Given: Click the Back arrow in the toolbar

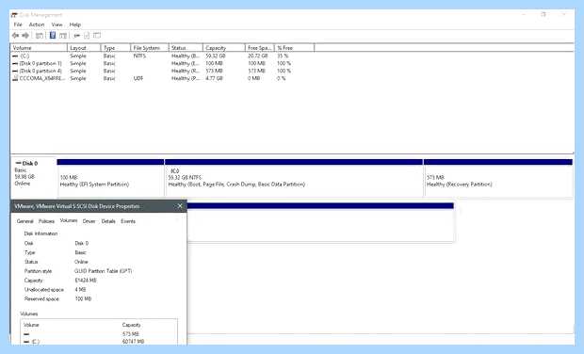Looking at the screenshot, I should pyautogui.click(x=15, y=36).
